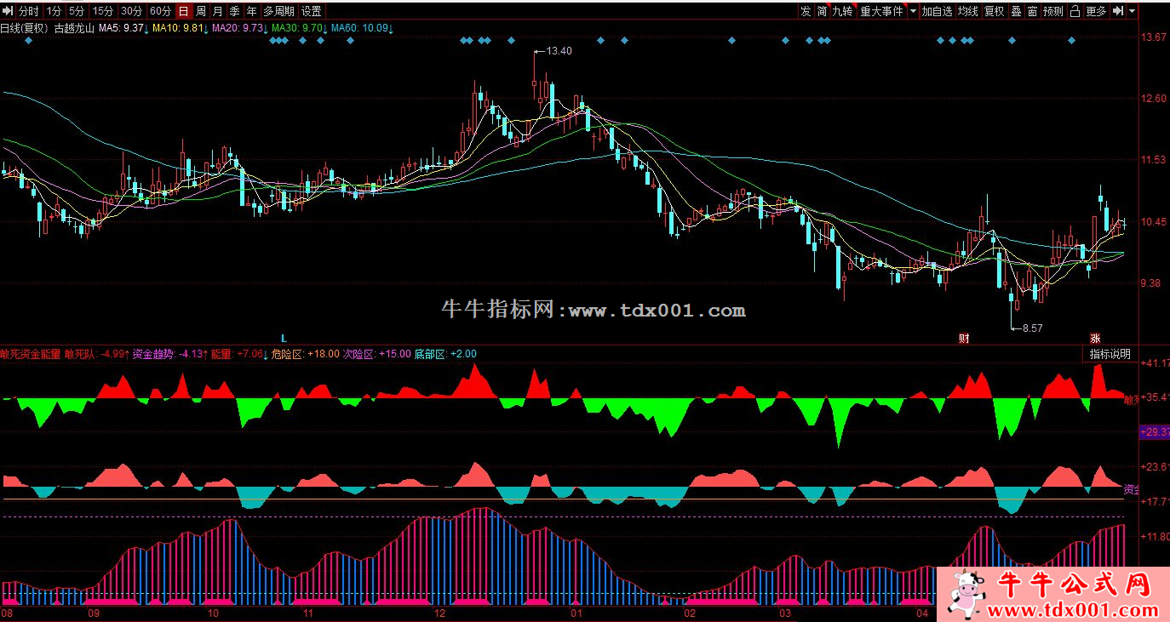Open the dropdown arrow at far top-right
Screen dimensions: 1170x622
[1132, 11]
